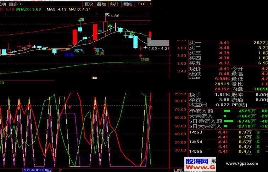Click the 换手 turnover 1.61% value
268x172 pixels.
pos(222,95)
